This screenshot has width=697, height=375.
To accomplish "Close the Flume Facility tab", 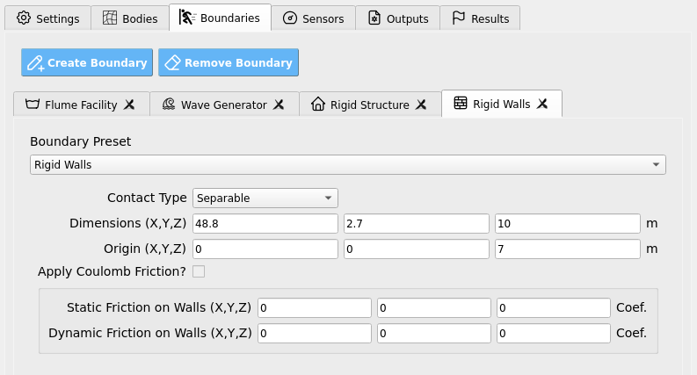I will (129, 105).
